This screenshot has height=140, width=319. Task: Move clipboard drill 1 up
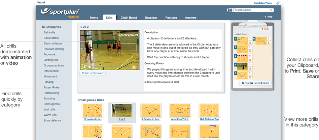click(x=250, y=38)
